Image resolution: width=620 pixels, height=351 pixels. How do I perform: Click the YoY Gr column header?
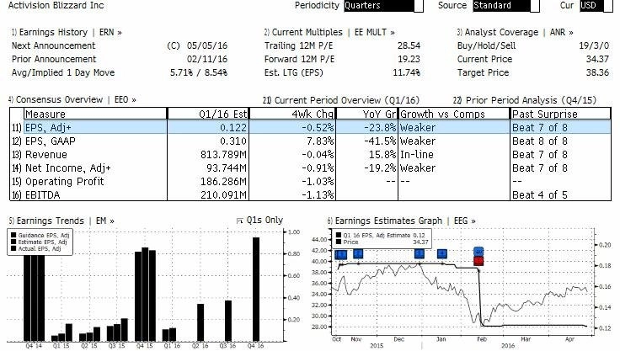point(366,114)
